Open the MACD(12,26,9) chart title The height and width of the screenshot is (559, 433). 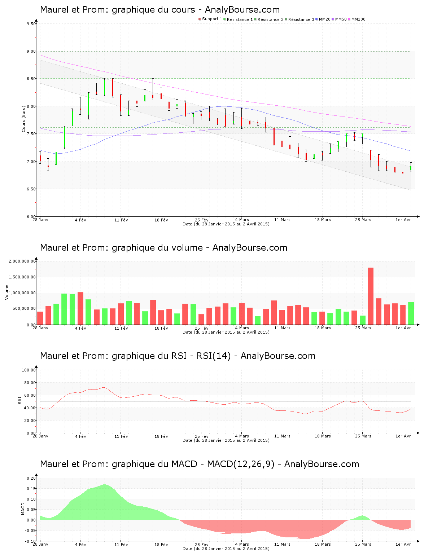click(x=199, y=464)
